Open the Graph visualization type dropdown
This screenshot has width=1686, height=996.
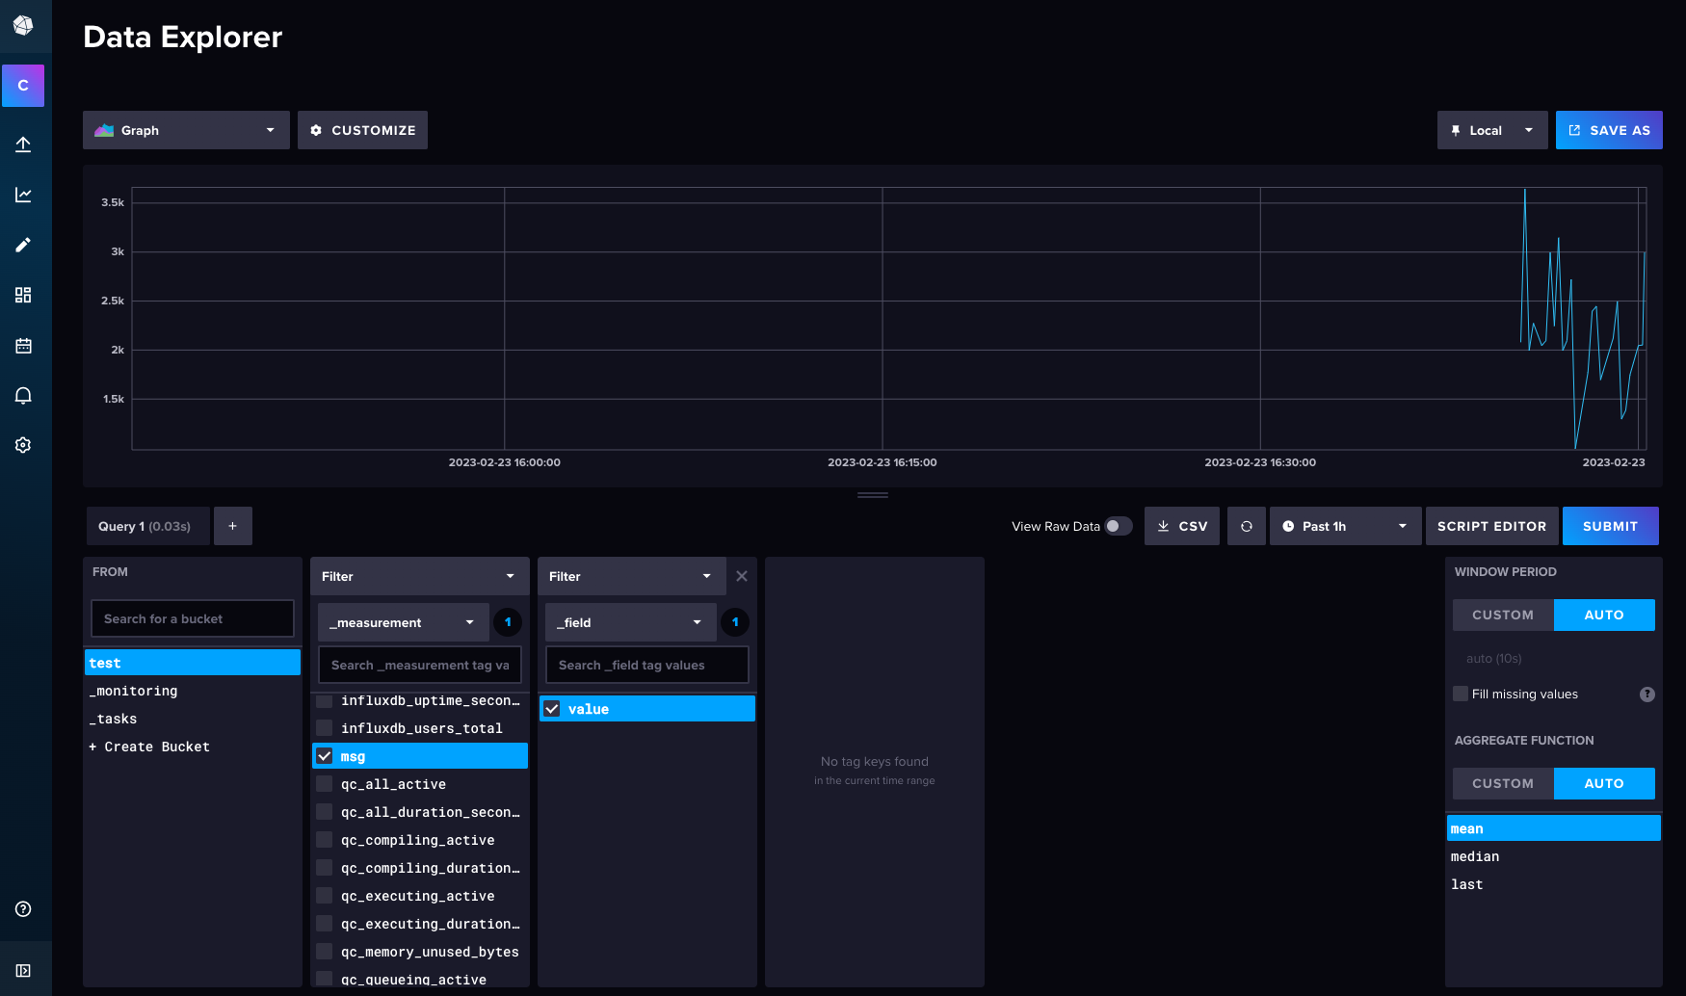tap(185, 130)
